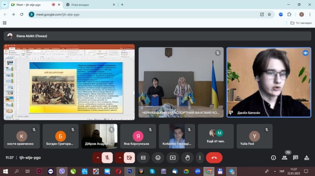This screenshot has height=176, width=315.
Task: Open the 'Усі закладки' bookmarks folder
Action: click(301, 23)
